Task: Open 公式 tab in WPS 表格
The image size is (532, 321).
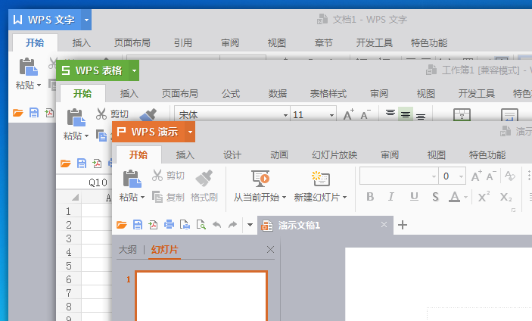Action: point(231,94)
